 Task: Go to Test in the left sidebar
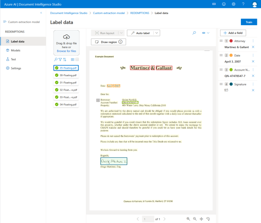click(13, 59)
